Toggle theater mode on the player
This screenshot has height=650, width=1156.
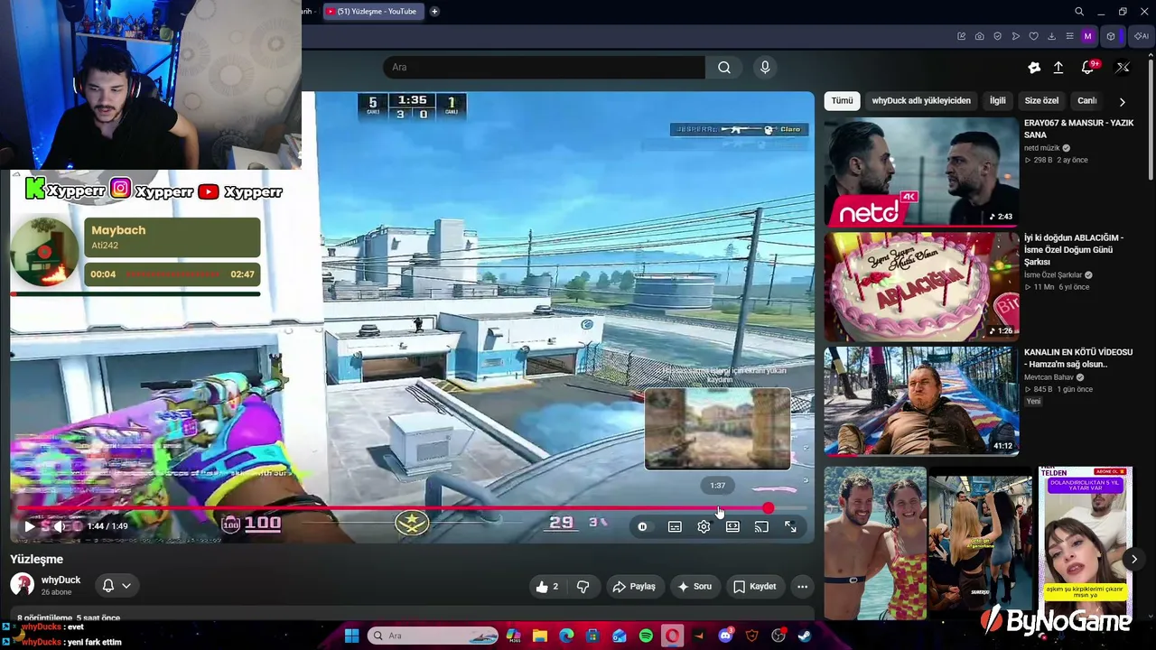coord(732,527)
